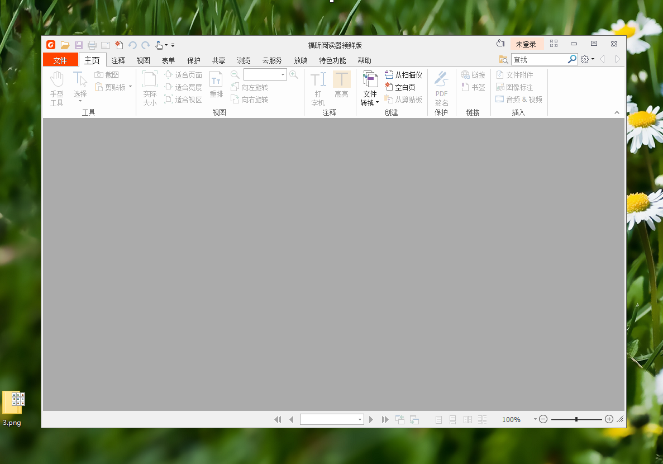Switch to the 注释 comment tab
The width and height of the screenshot is (663, 464).
(118, 60)
